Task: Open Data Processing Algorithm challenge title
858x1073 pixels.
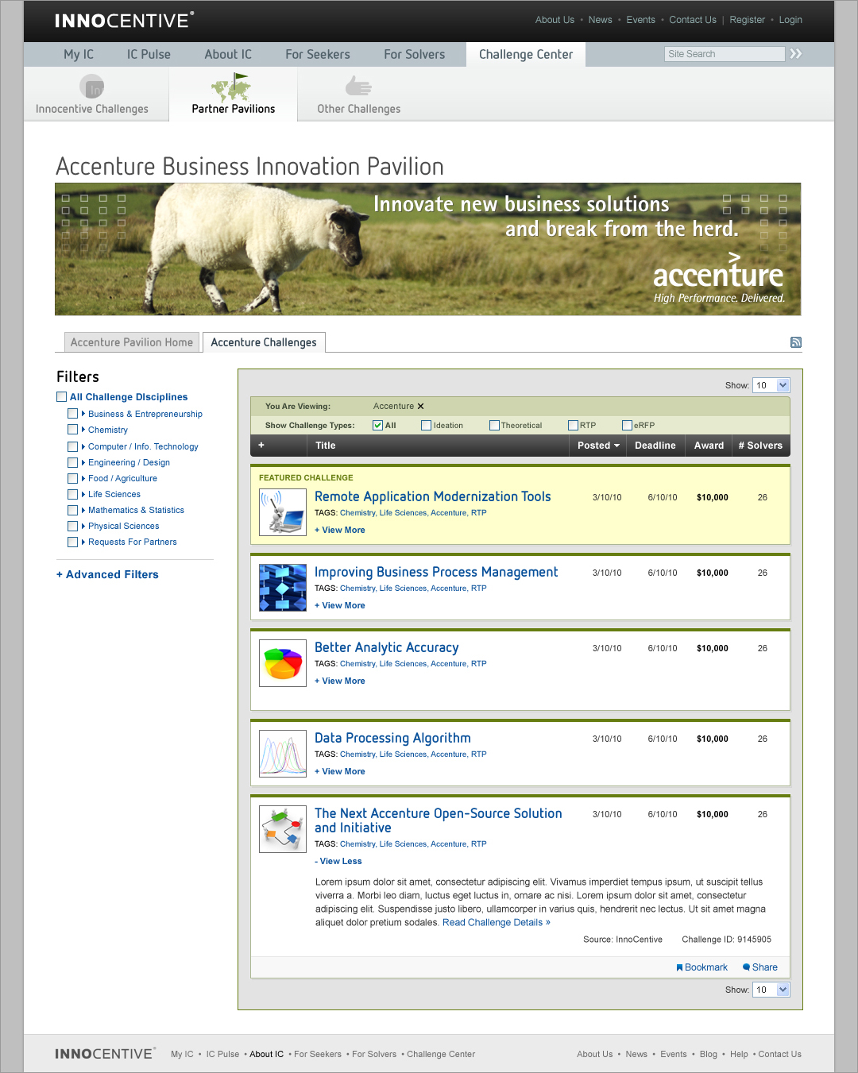Action: [x=392, y=738]
